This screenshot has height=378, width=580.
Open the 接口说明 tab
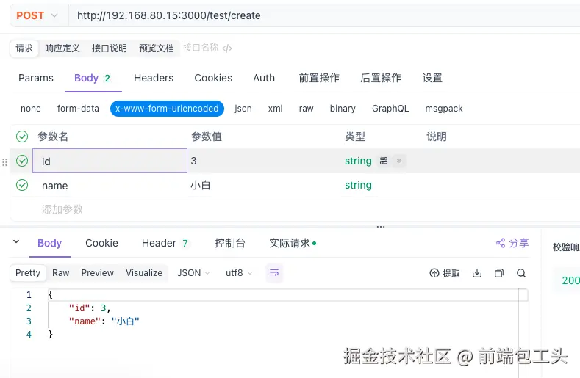click(109, 48)
